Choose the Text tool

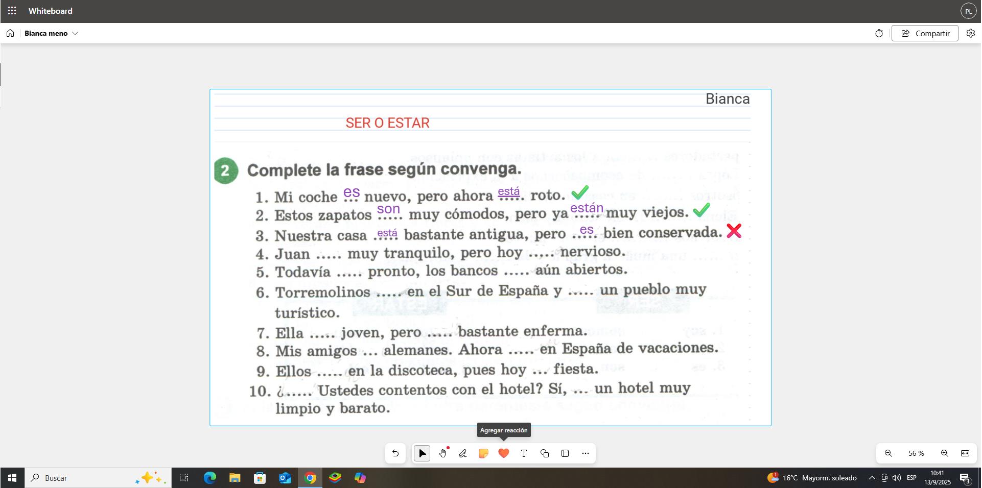coord(524,453)
